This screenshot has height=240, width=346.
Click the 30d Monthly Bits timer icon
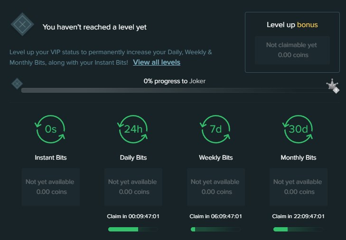[x=299, y=129]
